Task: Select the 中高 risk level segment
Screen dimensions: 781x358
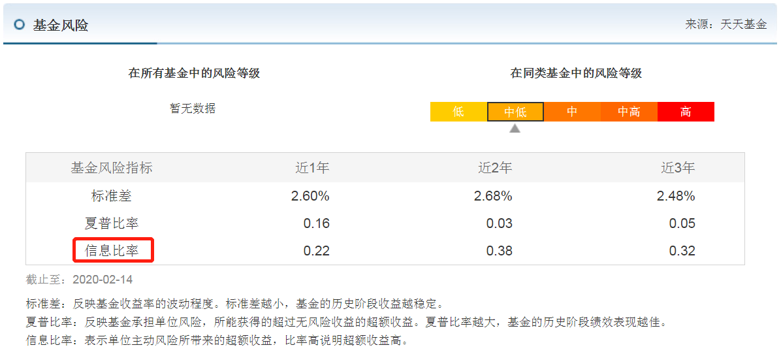Action: (x=629, y=112)
